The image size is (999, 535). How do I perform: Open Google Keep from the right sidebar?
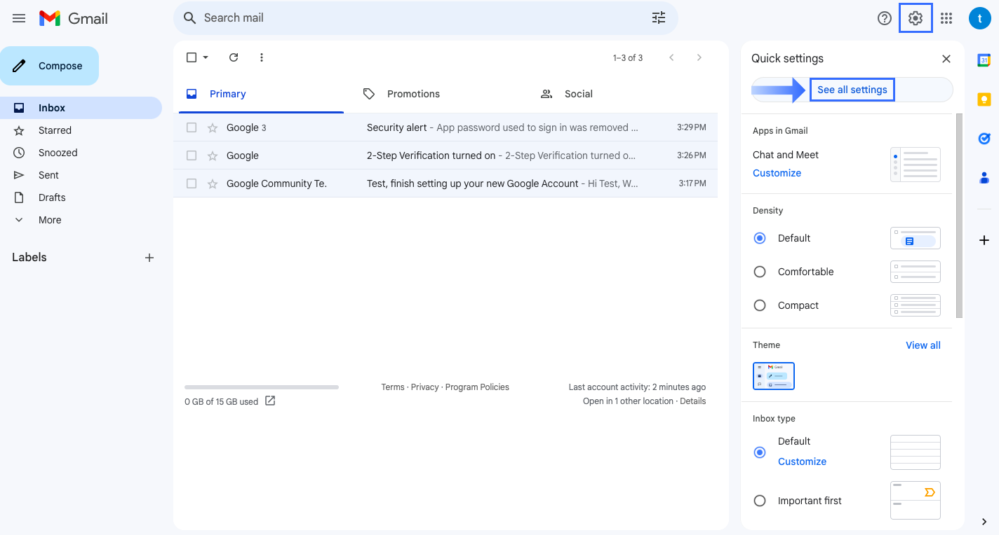coord(984,99)
